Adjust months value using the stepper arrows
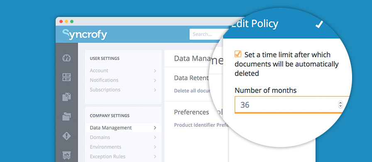This screenshot has height=162, width=372. pyautogui.click(x=341, y=105)
